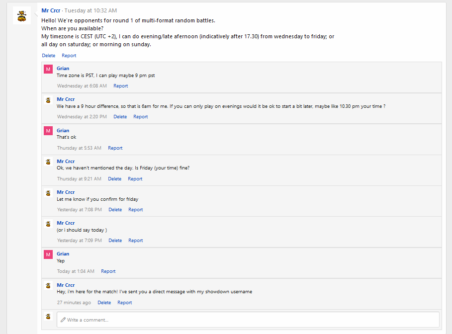Delete "Let me know if you confirm" comment
This screenshot has height=334, width=452.
[x=115, y=210]
